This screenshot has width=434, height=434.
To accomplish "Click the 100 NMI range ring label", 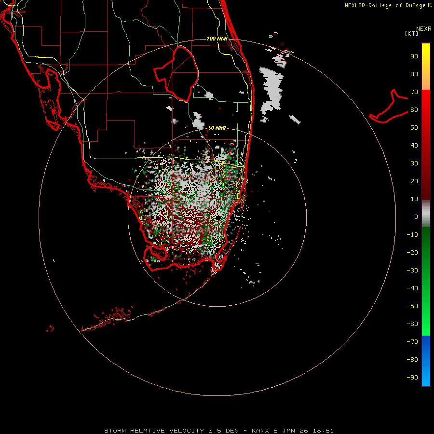I will coord(217,39).
